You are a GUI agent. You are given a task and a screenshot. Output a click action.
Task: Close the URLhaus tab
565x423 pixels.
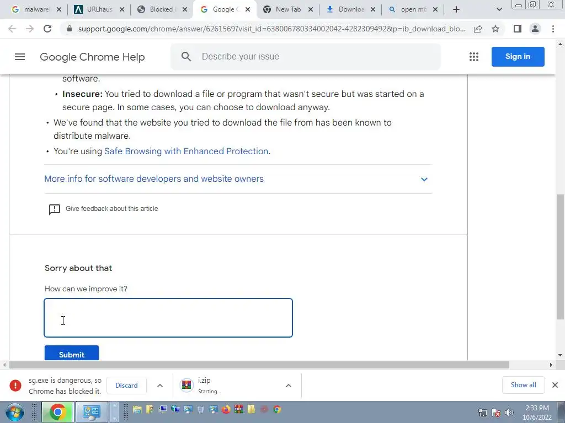(x=122, y=10)
